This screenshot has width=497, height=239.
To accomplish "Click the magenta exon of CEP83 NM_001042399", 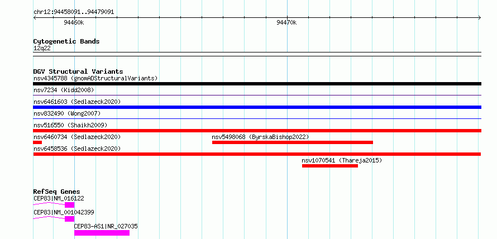I will click(x=69, y=219).
